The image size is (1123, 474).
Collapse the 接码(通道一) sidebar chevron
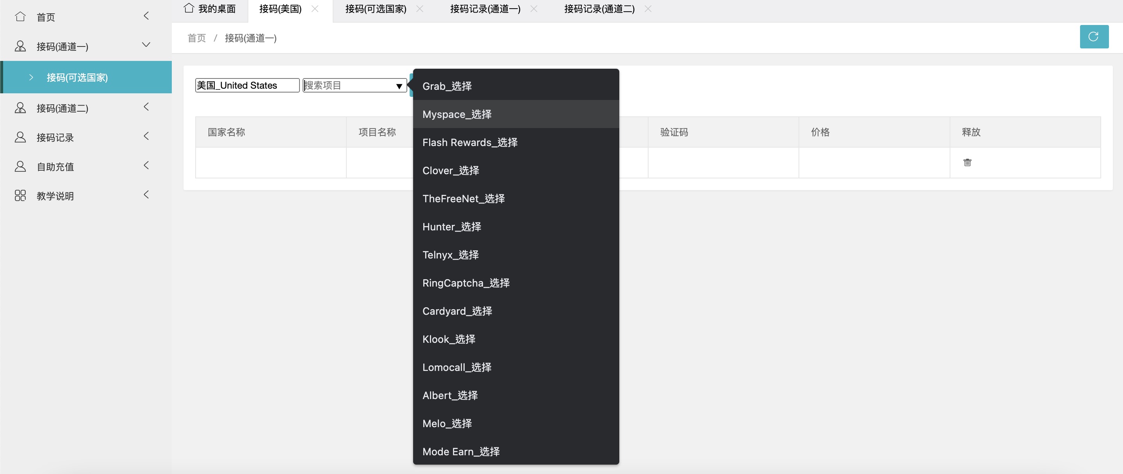[x=146, y=45]
